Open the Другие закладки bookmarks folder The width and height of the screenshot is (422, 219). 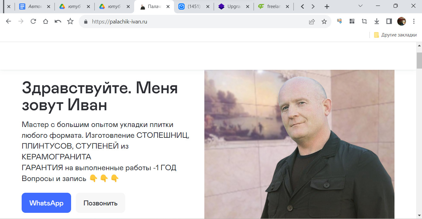tap(395, 35)
